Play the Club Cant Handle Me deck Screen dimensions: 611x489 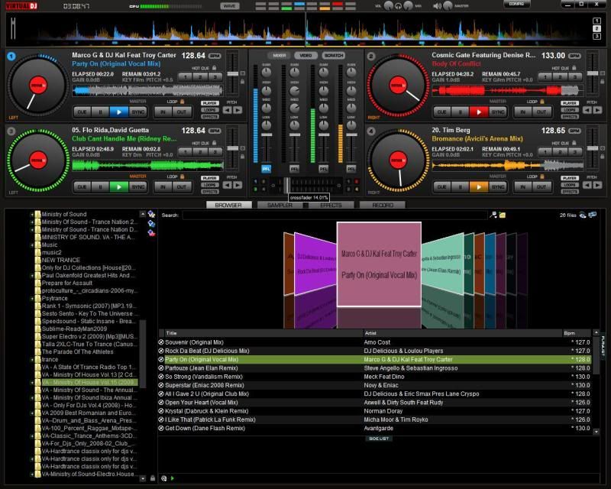119,187
